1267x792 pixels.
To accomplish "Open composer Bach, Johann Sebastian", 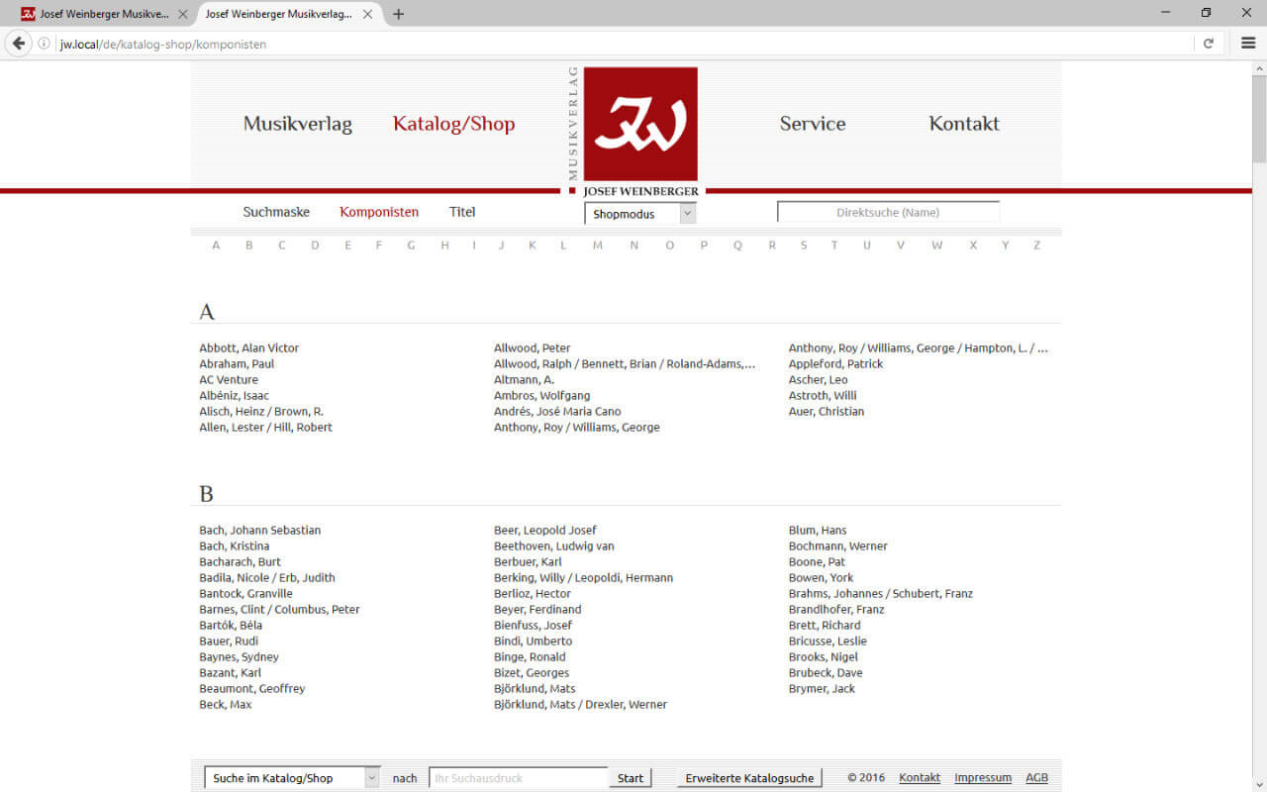I will (x=260, y=530).
